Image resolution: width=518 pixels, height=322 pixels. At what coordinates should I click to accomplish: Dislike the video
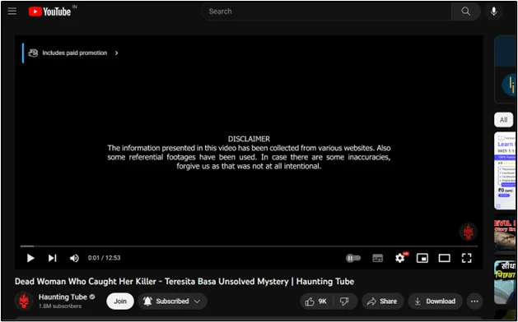pyautogui.click(x=344, y=301)
